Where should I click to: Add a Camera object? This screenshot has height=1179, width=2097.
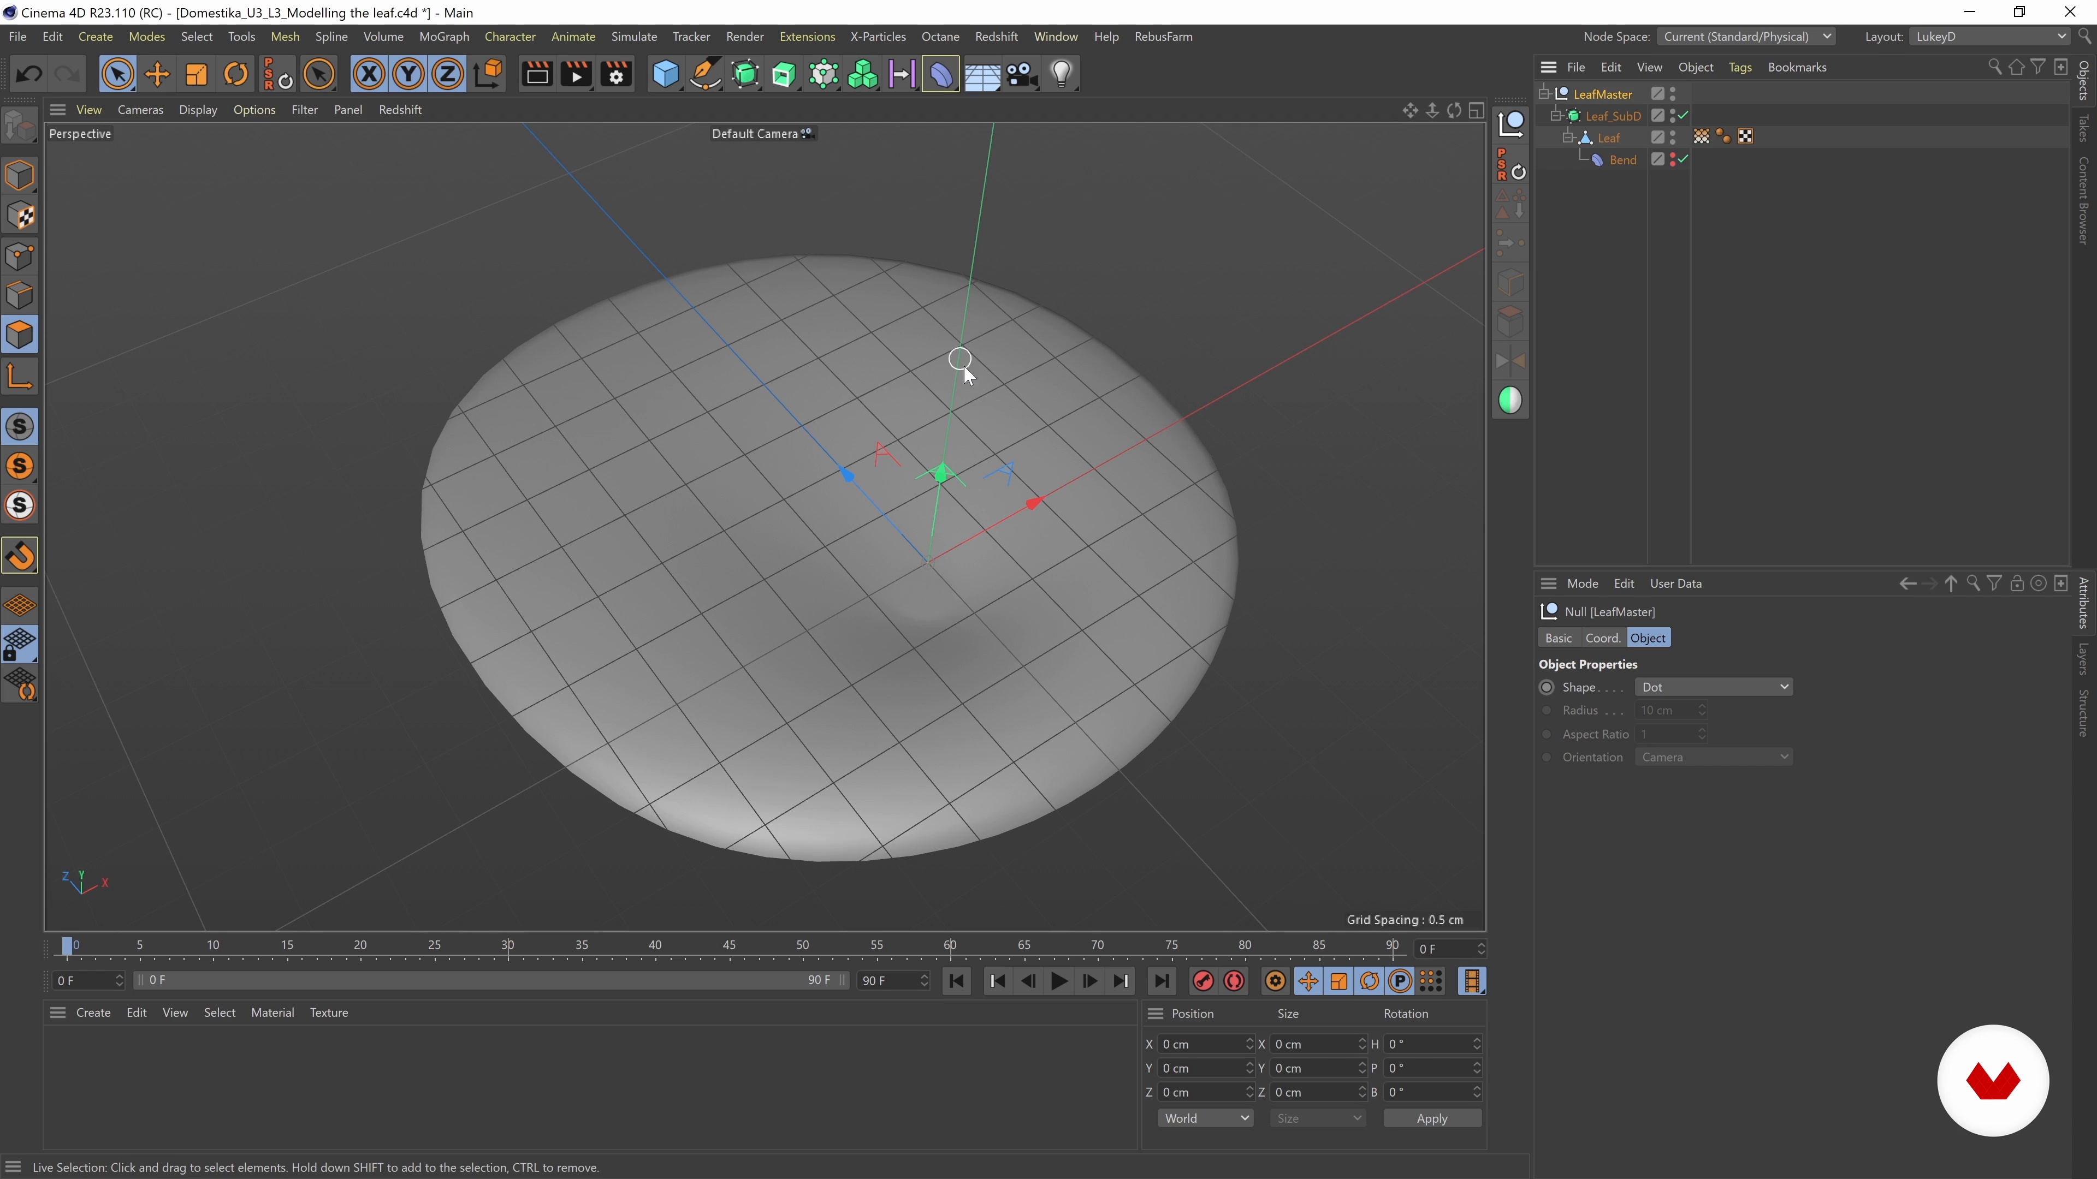(1021, 75)
